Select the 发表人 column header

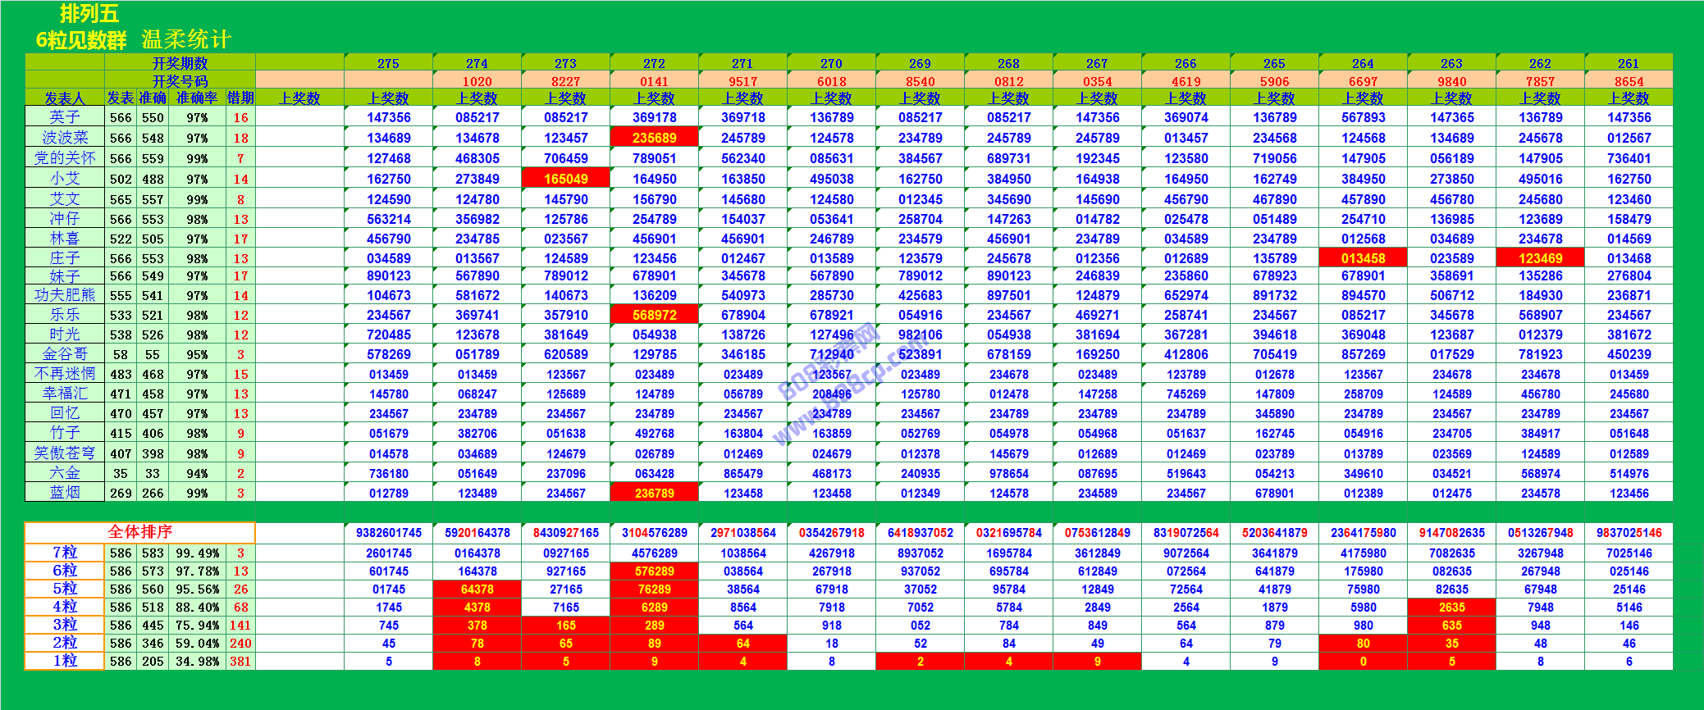pyautogui.click(x=65, y=98)
